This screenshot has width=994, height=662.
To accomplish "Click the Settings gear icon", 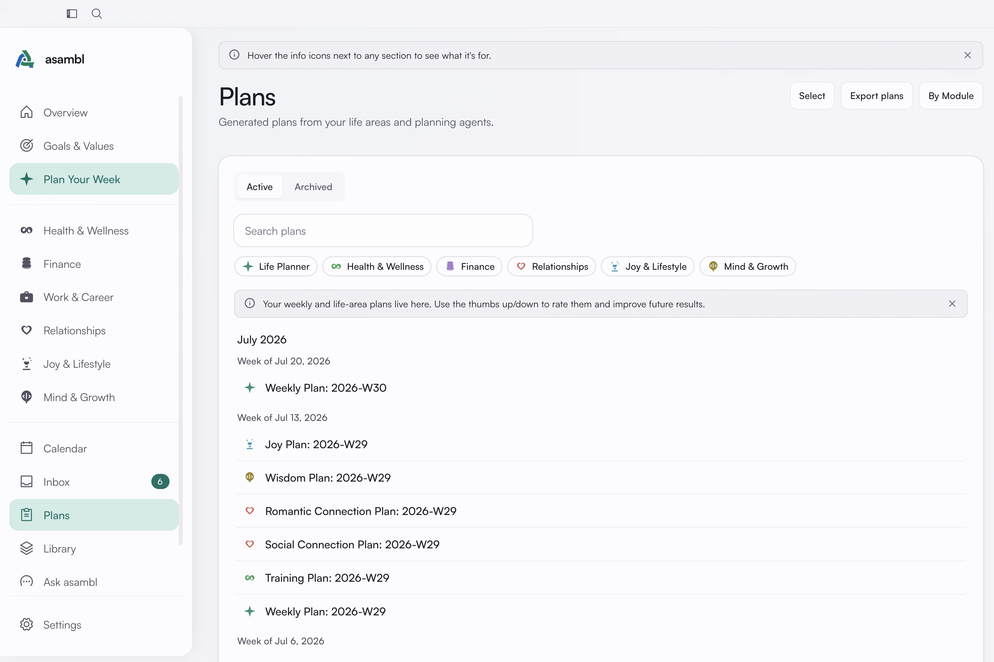I will click(27, 624).
